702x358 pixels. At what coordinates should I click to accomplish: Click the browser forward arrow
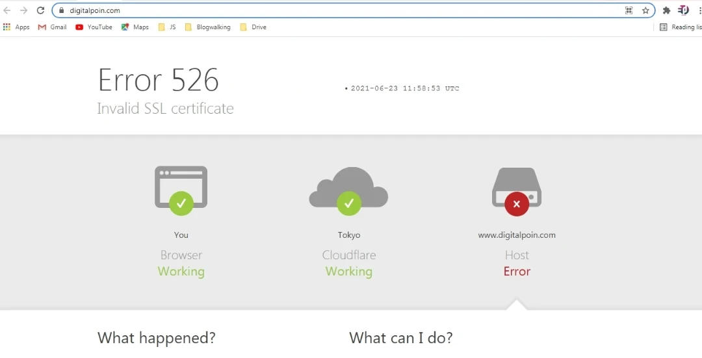click(24, 10)
